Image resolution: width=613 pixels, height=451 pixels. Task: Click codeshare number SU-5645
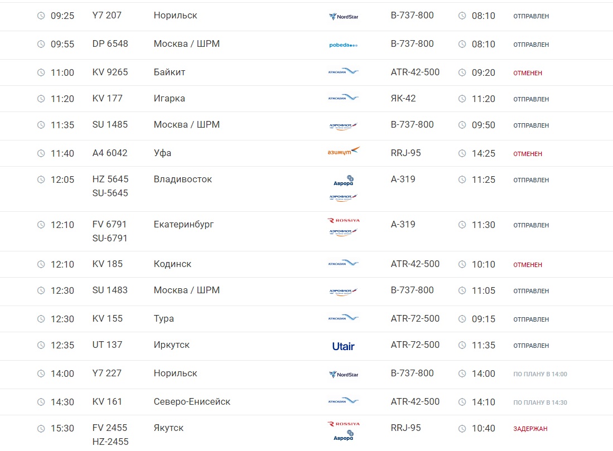tap(110, 193)
